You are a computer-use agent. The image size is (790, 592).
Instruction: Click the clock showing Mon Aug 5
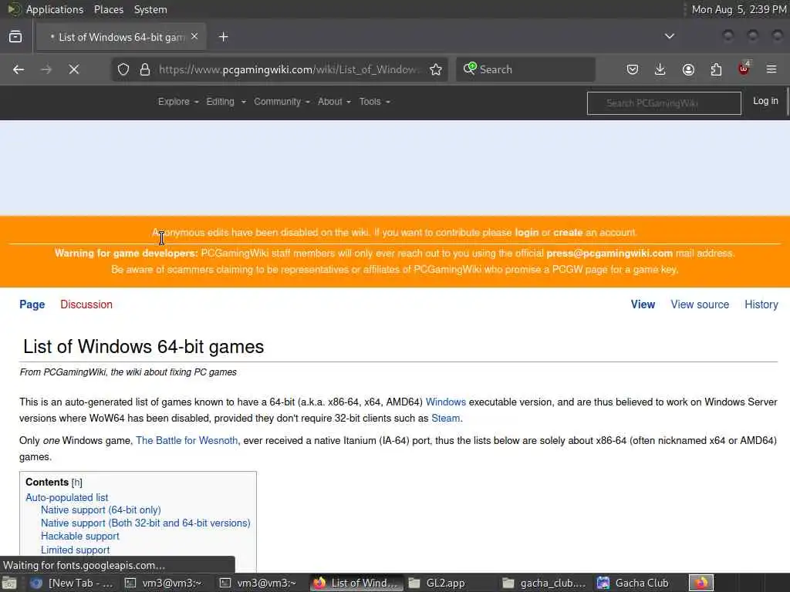[738, 9]
